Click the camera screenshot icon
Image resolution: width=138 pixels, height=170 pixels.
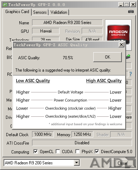tap(131, 12)
